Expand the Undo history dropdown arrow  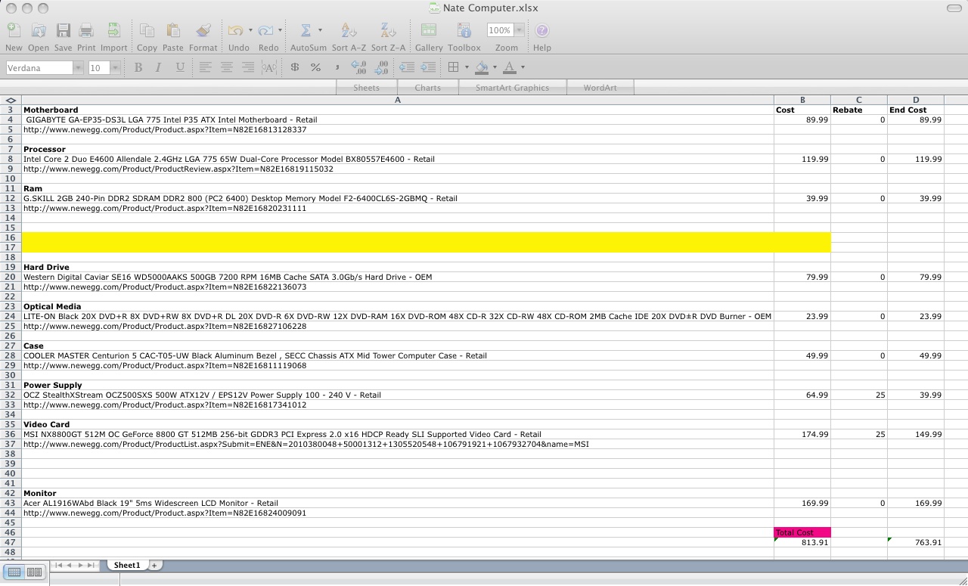(x=250, y=31)
